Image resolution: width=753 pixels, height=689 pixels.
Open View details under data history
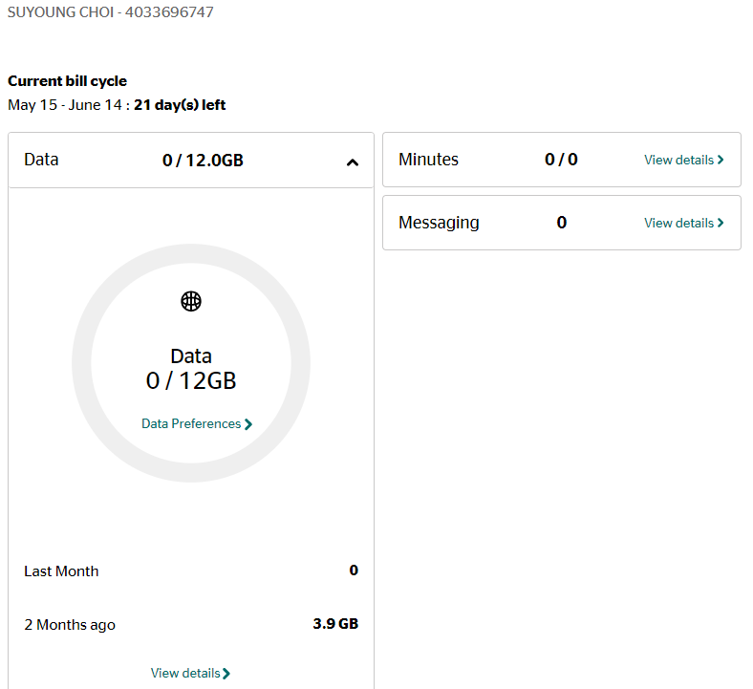(191, 673)
